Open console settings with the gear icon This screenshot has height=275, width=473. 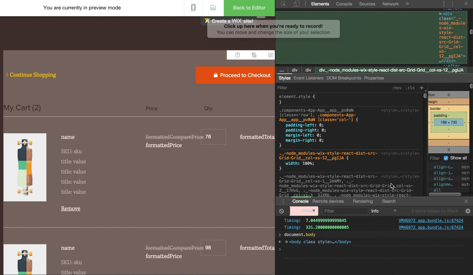[468, 211]
